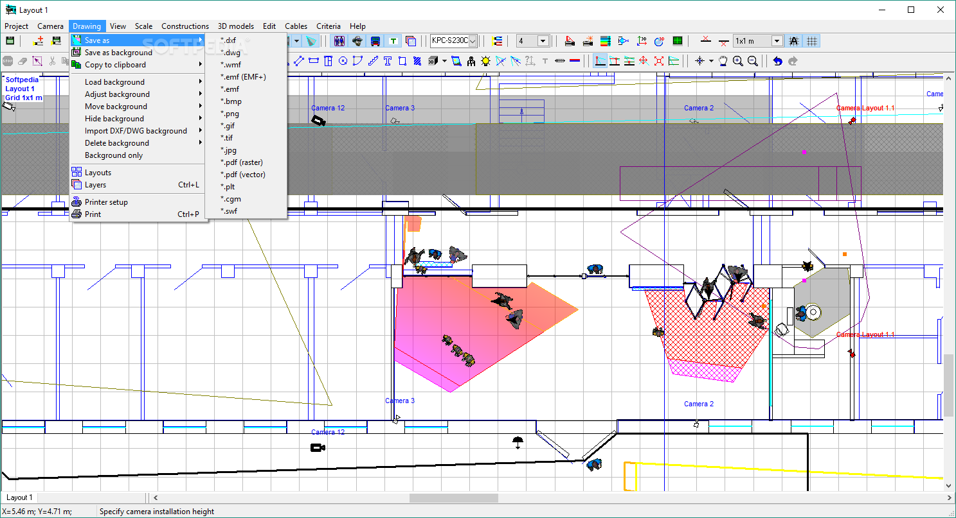
Task: Toggle the standing people test objects button
Action: click(x=339, y=41)
